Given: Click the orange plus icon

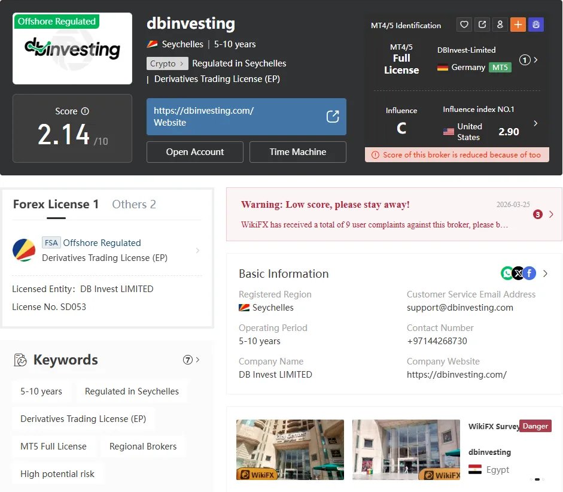Looking at the screenshot, I should point(518,25).
